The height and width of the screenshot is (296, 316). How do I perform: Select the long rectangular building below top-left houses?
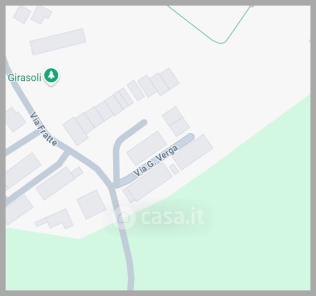(58, 41)
